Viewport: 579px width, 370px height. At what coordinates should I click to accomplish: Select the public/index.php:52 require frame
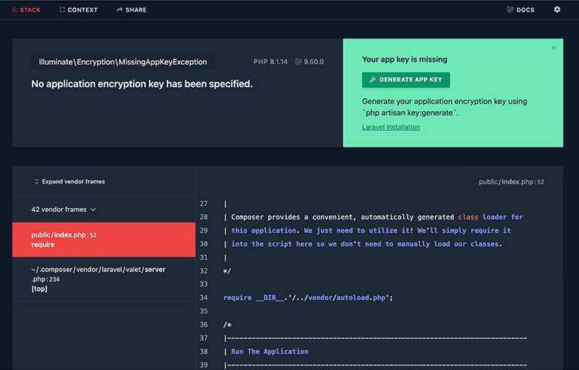click(x=103, y=240)
